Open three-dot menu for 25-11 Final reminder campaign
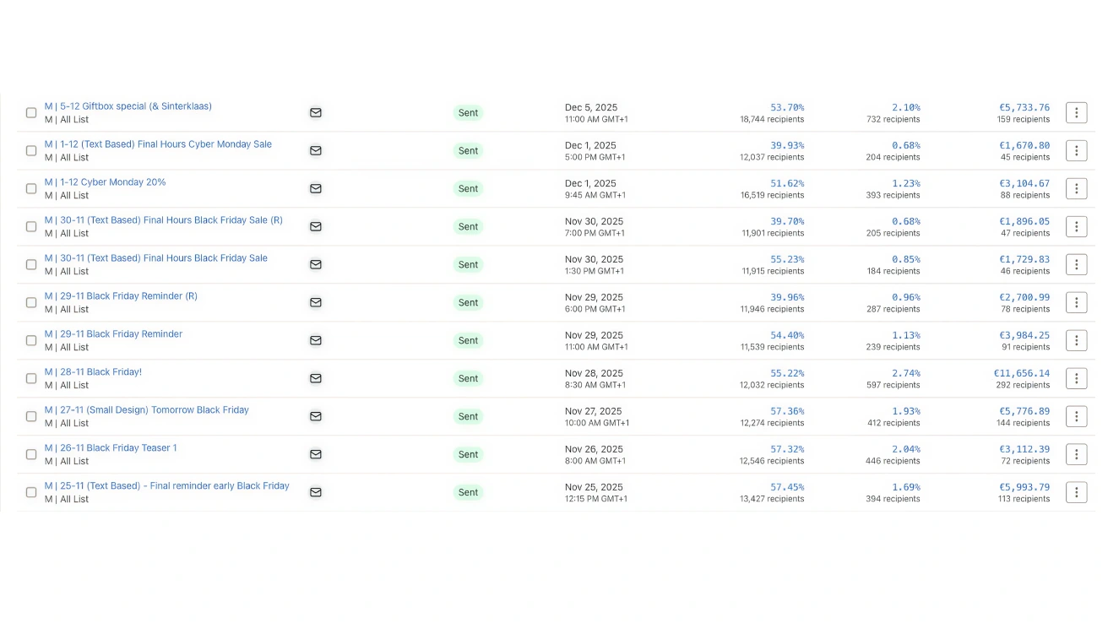 [x=1076, y=492]
